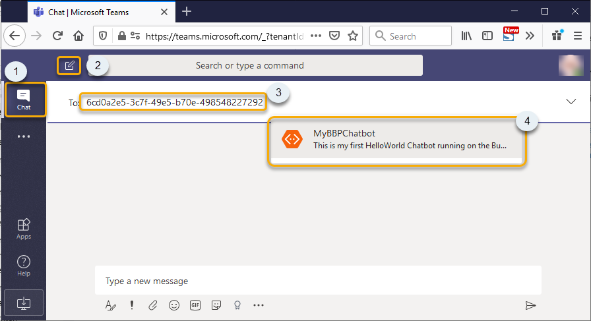Image resolution: width=591 pixels, height=321 pixels.
Task: Reload the Teams page
Action: 57,36
